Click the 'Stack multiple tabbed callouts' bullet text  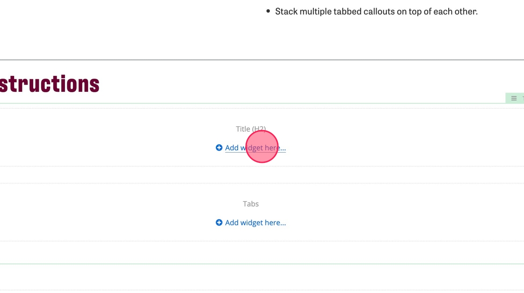click(376, 12)
